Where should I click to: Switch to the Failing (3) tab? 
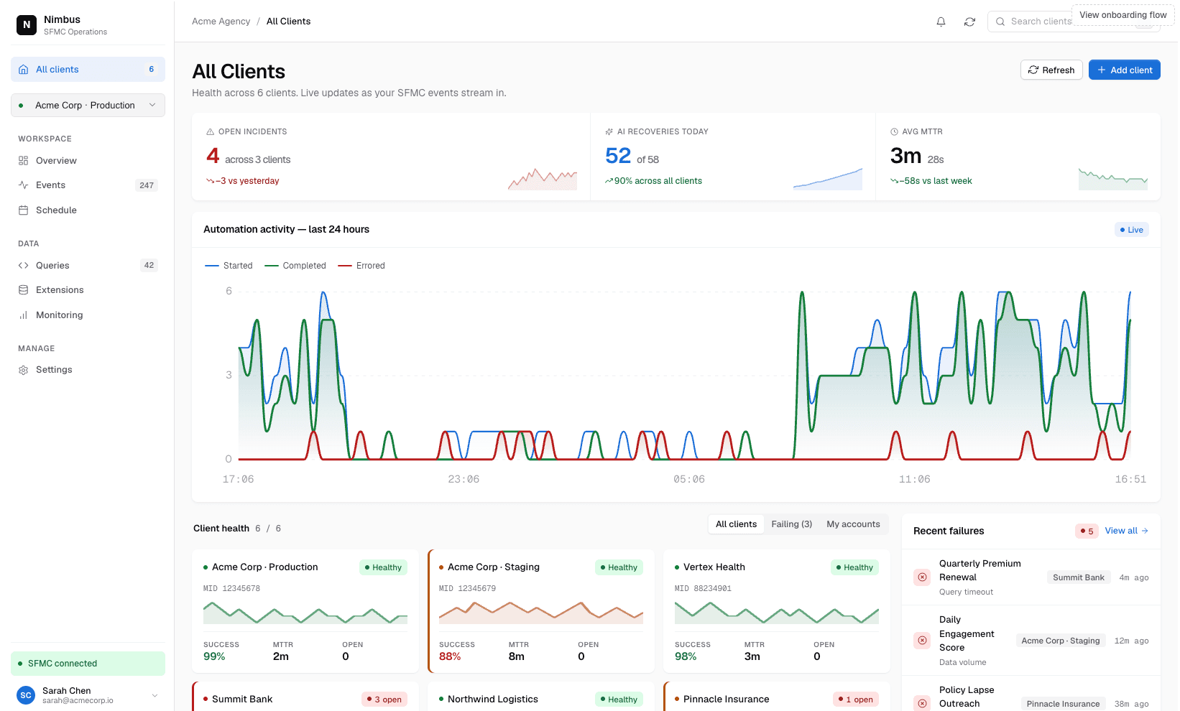(792, 524)
